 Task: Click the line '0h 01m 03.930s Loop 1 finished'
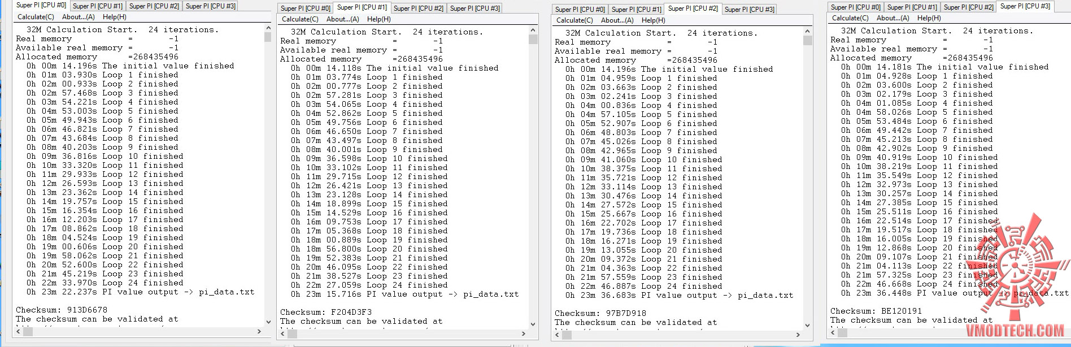[102, 75]
